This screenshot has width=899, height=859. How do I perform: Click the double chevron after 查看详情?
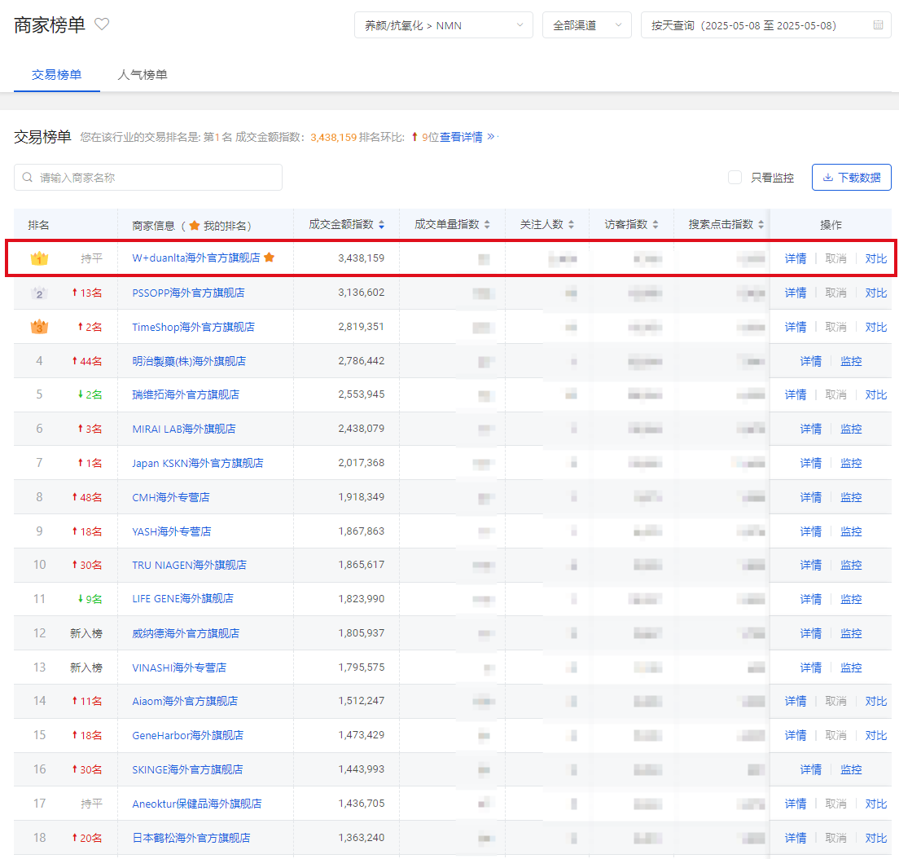pos(491,137)
